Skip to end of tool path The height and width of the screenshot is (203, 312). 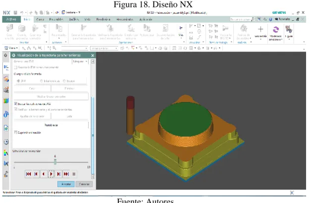[66, 174]
